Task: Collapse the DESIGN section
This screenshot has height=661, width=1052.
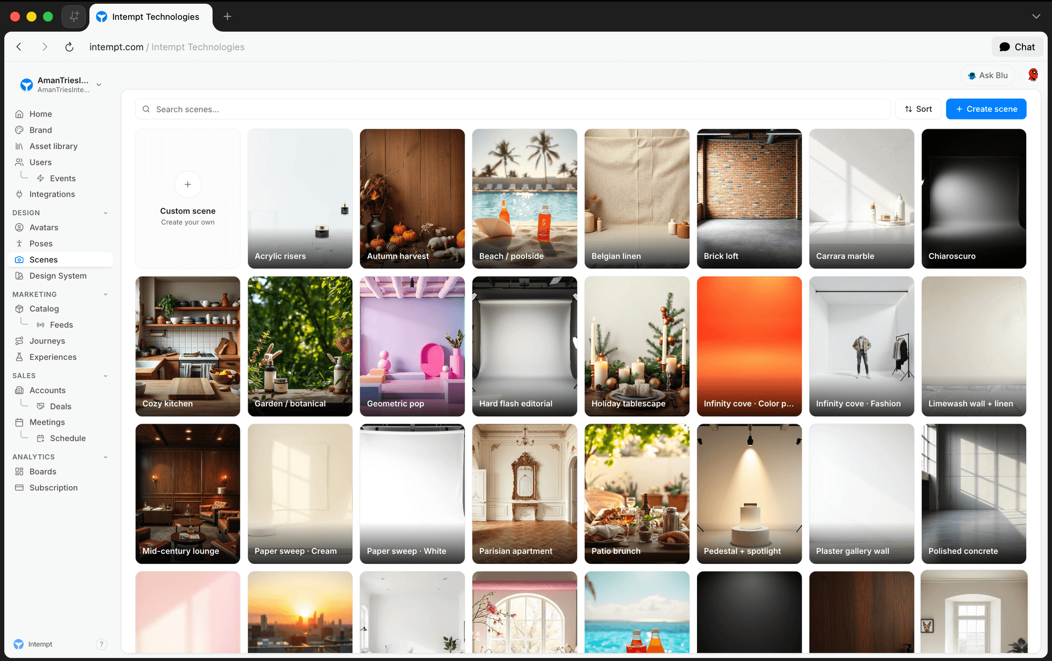Action: coord(106,213)
